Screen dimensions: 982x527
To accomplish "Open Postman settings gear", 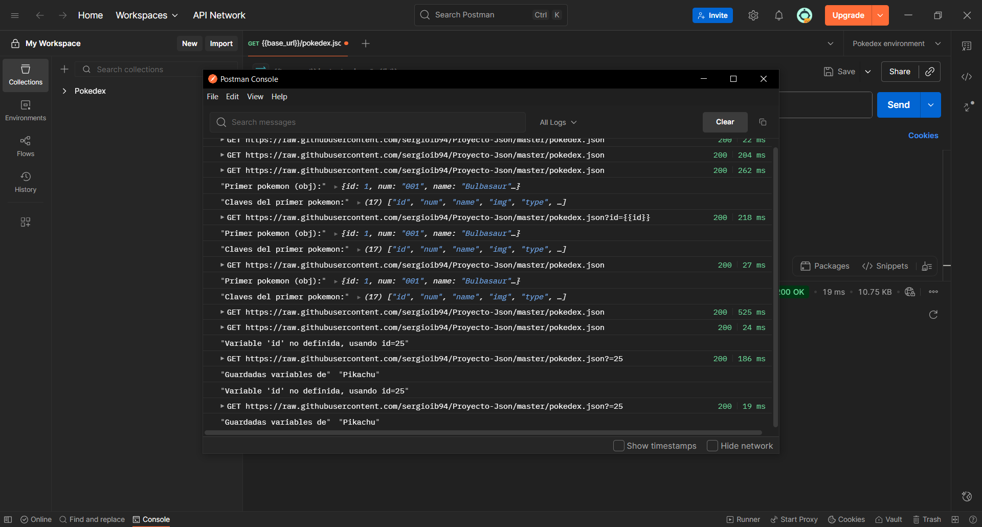I will click(x=753, y=15).
